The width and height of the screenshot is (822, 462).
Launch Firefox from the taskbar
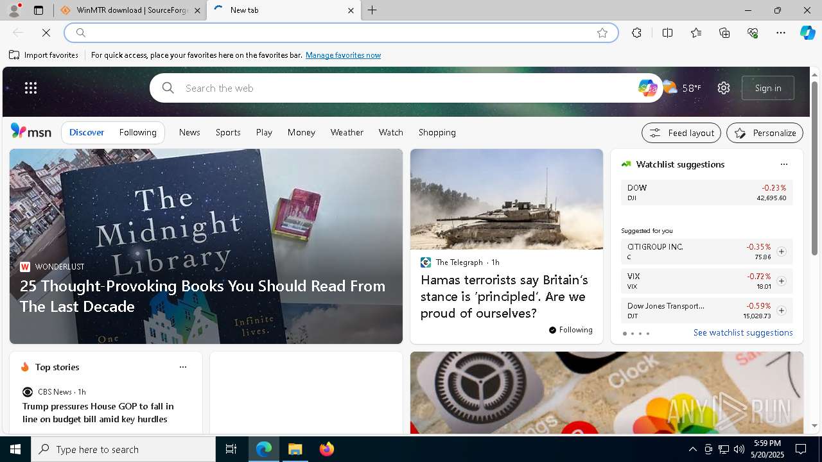point(327,449)
